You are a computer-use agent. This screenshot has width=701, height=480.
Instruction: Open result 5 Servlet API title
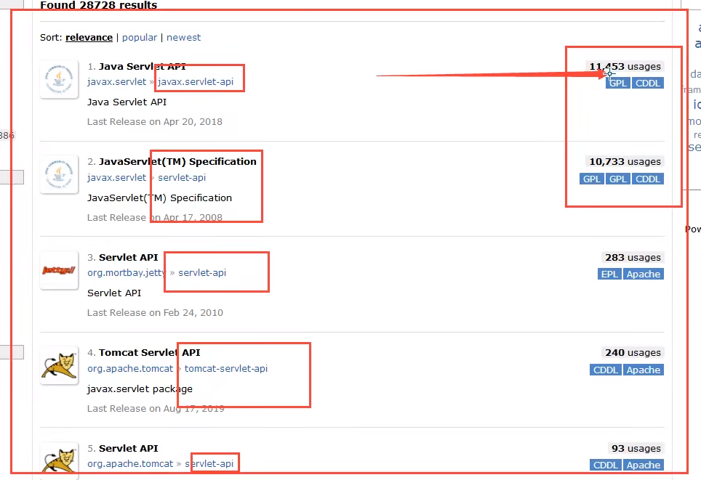[x=128, y=448]
